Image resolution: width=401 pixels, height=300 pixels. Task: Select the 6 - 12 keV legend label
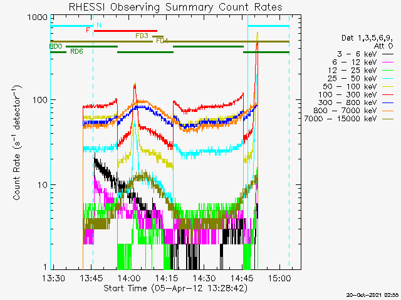(355, 62)
